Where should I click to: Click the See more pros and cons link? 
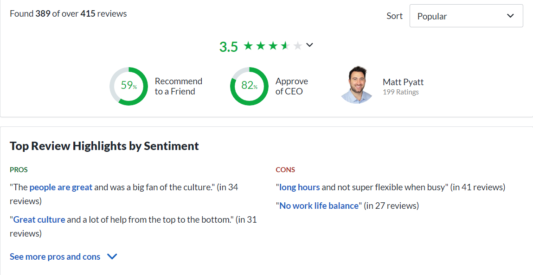55,256
